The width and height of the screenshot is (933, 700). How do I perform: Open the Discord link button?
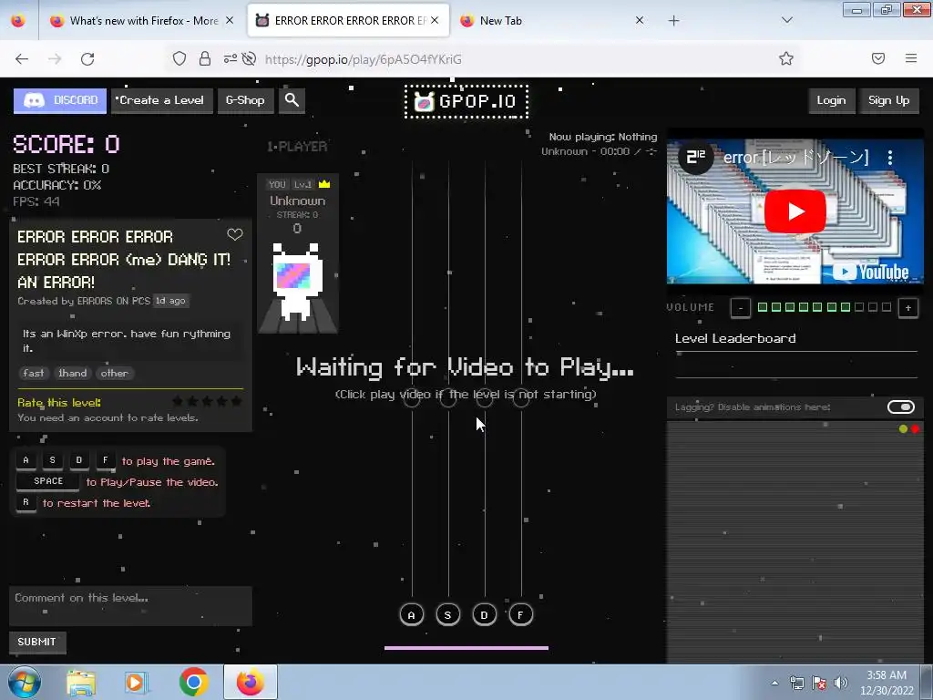[x=59, y=100]
